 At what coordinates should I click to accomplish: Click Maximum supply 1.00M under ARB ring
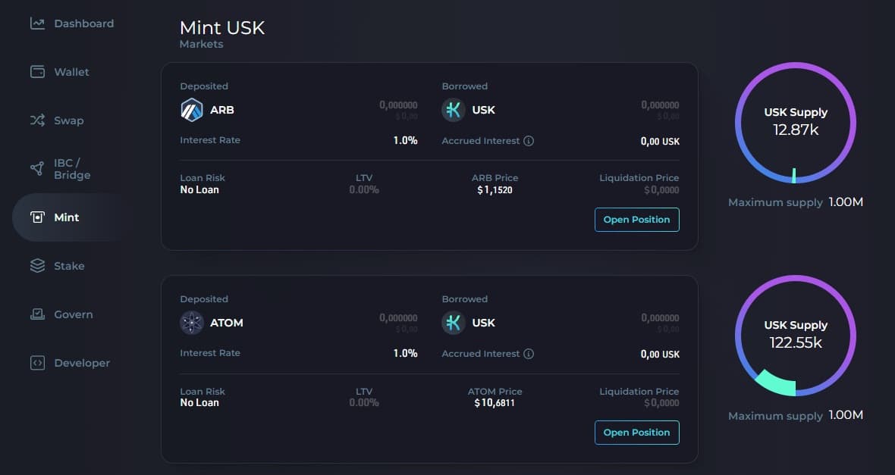click(x=796, y=202)
